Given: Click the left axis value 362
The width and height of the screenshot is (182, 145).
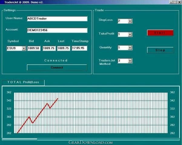Looking at the screenshot, I should (9, 92).
